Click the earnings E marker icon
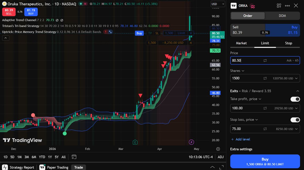This screenshot has width=304, height=170. (135, 142)
